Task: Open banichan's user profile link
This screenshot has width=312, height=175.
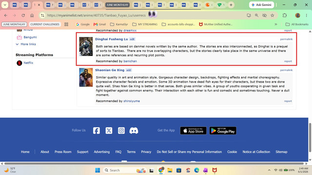Action: [130, 61]
